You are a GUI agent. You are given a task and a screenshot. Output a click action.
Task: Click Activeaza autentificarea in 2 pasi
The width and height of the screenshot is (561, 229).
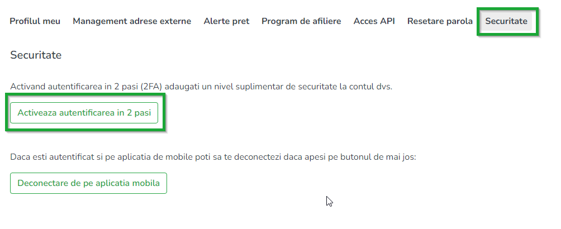pyautogui.click(x=84, y=113)
